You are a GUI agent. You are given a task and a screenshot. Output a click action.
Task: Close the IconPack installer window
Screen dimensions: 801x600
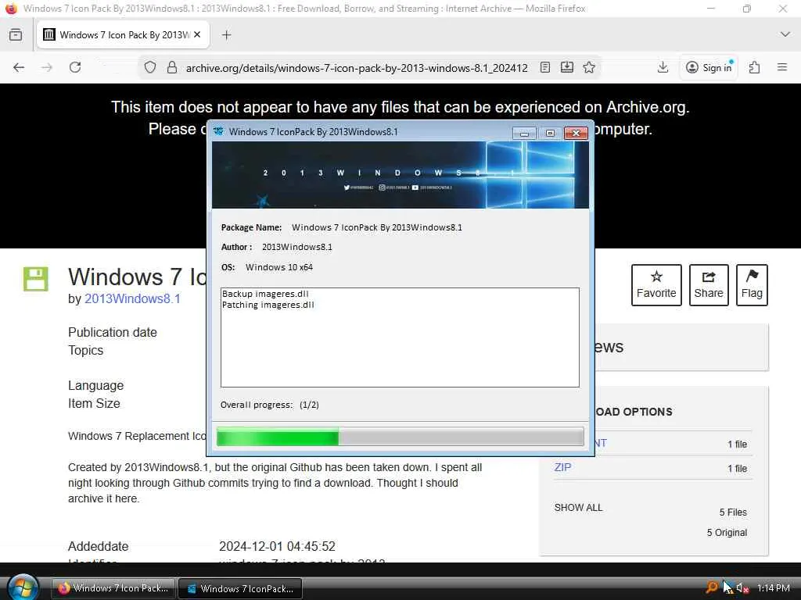pyautogui.click(x=577, y=133)
